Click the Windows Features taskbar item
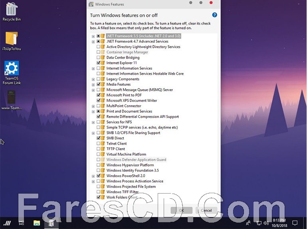Image resolution: width=307 pixels, height=229 pixels. coord(51,223)
